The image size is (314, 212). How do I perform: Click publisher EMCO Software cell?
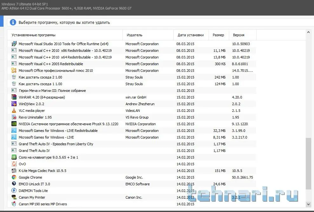137,184
